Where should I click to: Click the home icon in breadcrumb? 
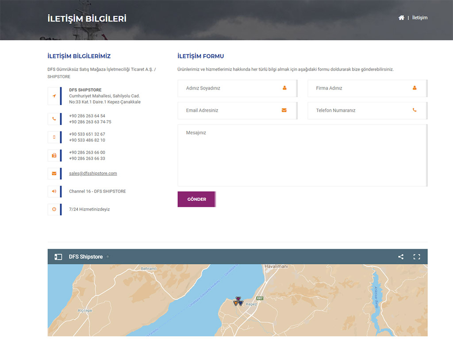(401, 18)
